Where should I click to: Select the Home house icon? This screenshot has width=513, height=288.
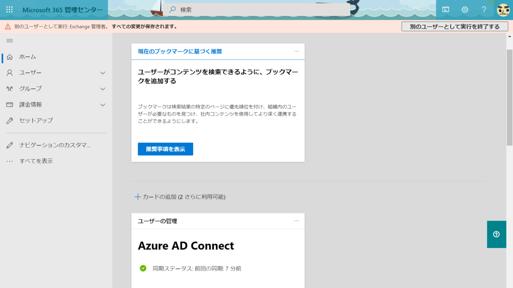pos(9,57)
